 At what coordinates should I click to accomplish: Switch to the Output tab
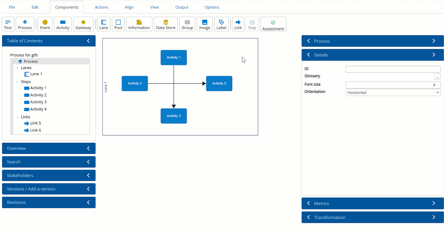coord(182,7)
